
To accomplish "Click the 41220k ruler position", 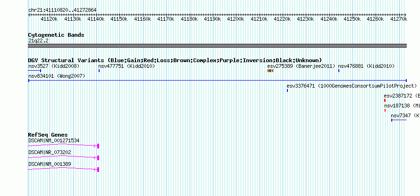I will [x=282, y=19].
